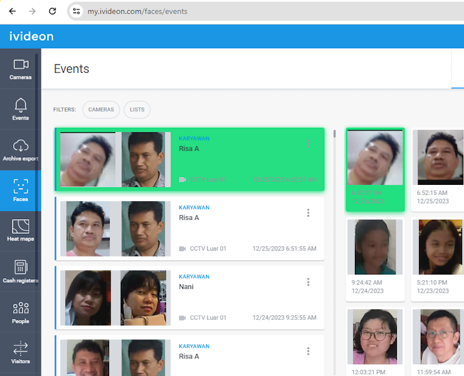Viewport: 464px width, 376px height.
Task: Open reference photo in Nani event
Action: [x=143, y=298]
